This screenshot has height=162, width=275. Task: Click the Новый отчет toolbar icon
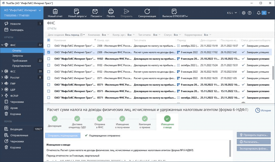pyautogui.click(x=55, y=12)
